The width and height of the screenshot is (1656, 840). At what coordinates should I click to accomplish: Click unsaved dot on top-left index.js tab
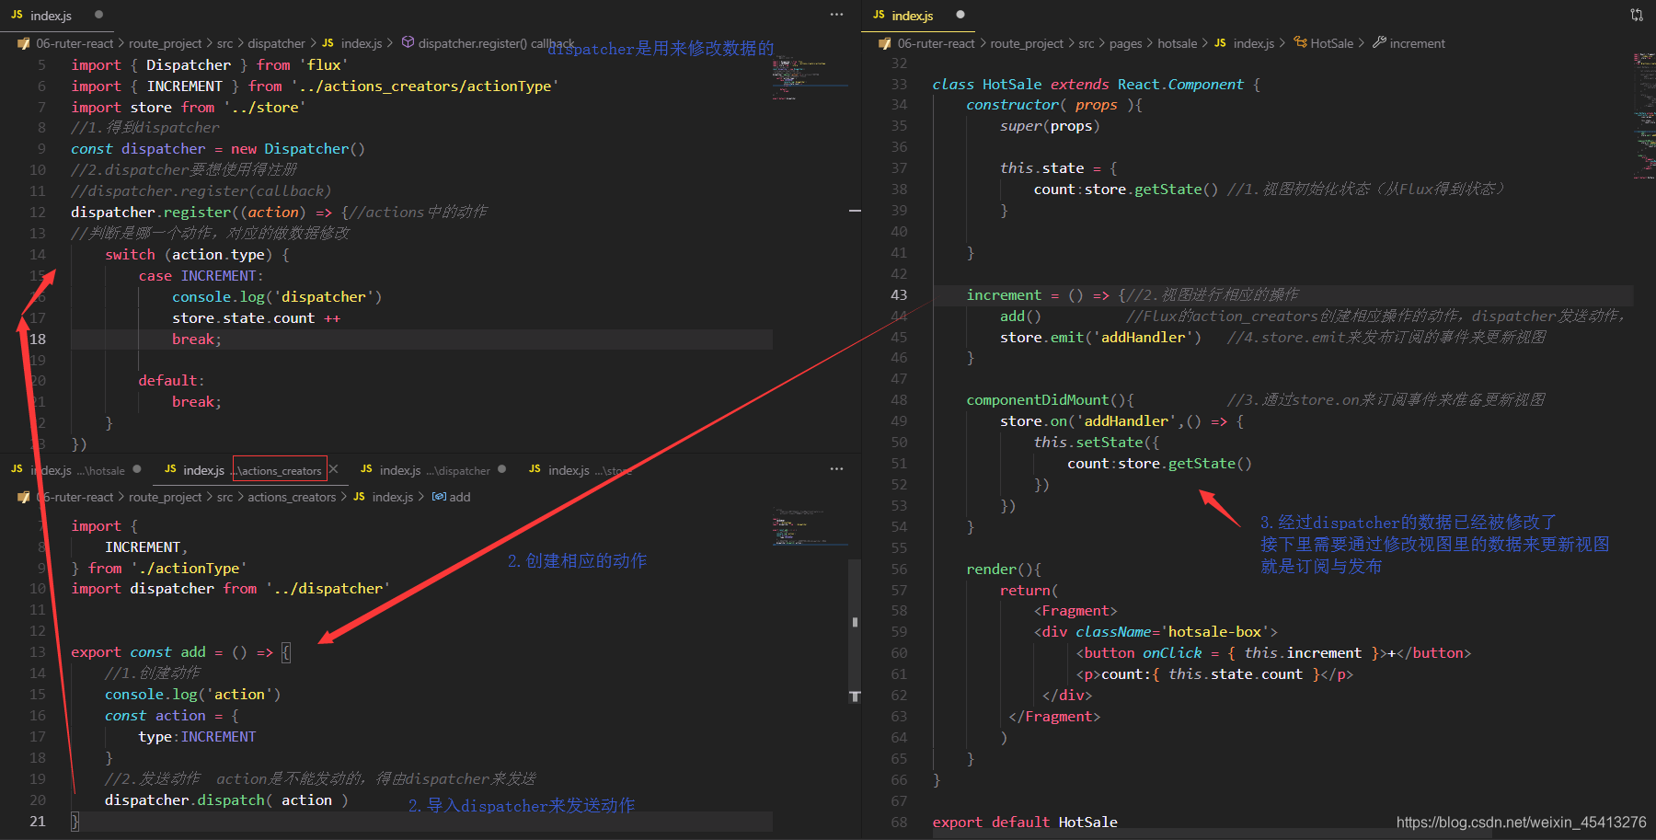(98, 15)
